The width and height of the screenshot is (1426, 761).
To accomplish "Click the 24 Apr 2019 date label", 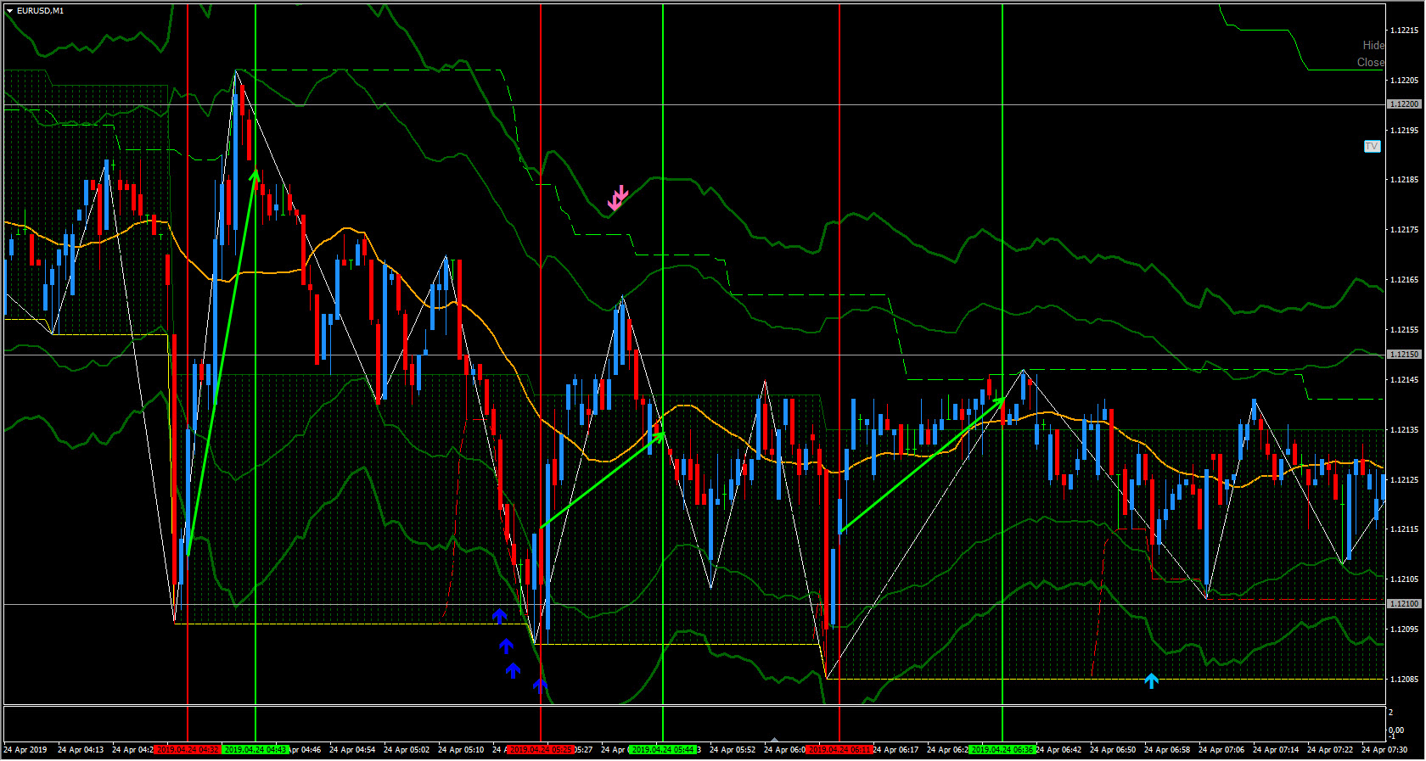I will tap(25, 750).
